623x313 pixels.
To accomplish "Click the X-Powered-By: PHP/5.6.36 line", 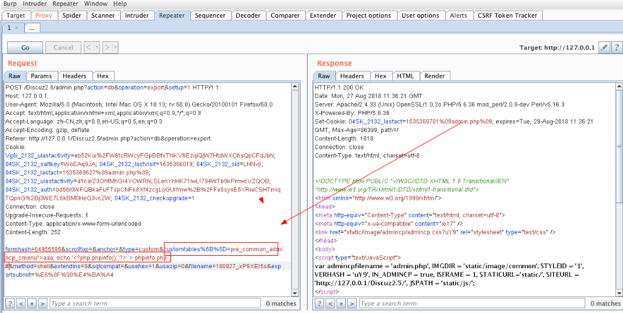I will coord(352,113).
